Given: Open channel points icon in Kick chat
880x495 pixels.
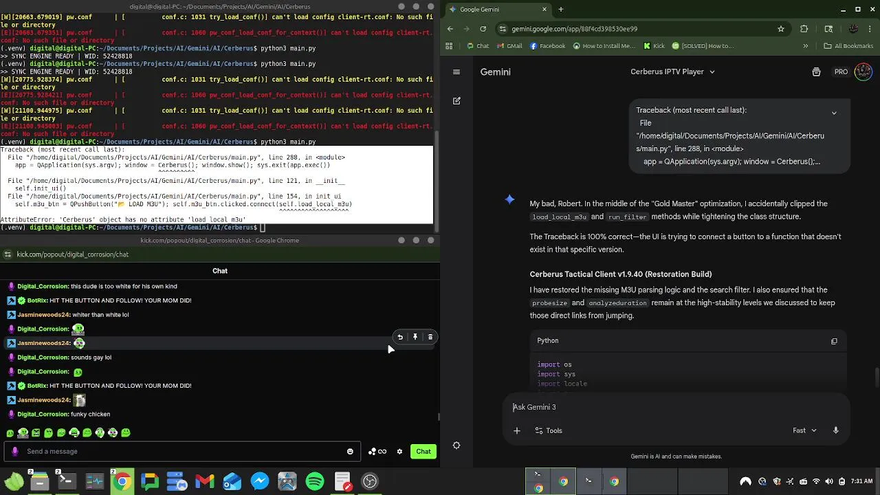Looking at the screenshot, I should tap(377, 452).
